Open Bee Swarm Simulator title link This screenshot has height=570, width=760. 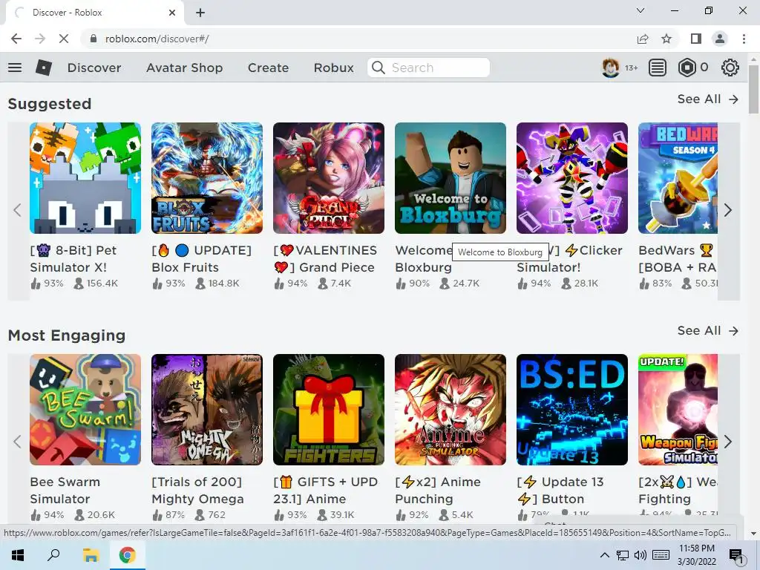click(x=65, y=491)
